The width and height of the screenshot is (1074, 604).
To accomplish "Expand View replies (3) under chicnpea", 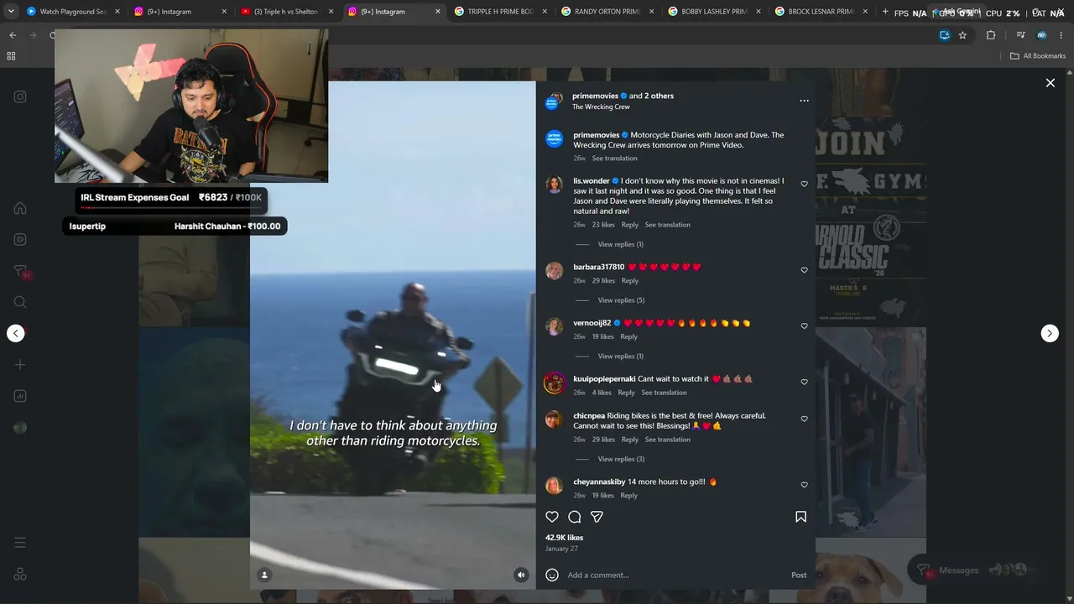I will click(x=621, y=459).
